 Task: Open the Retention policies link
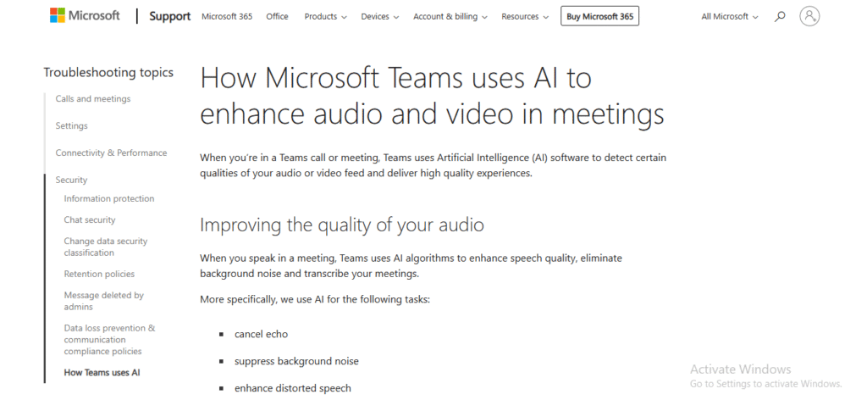(x=99, y=275)
